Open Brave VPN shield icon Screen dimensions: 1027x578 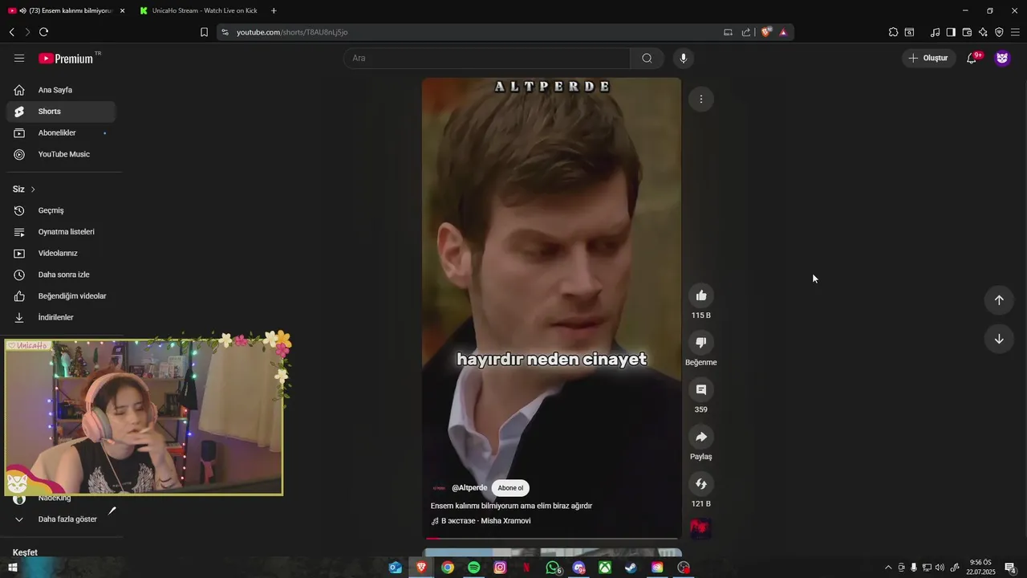[999, 32]
